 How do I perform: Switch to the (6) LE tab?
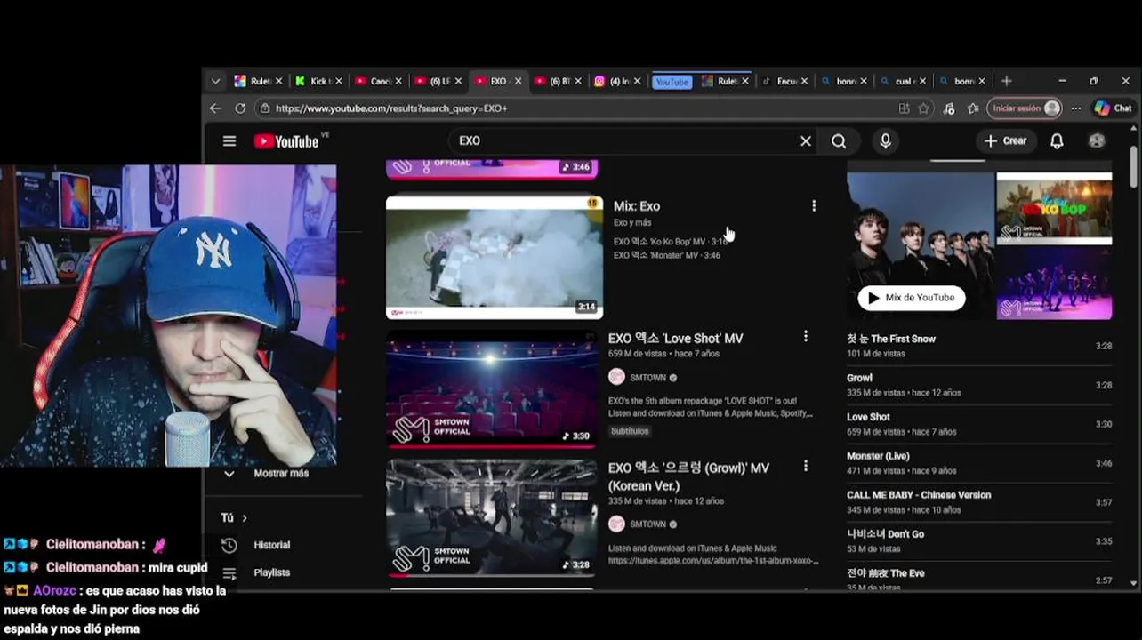[x=438, y=81]
